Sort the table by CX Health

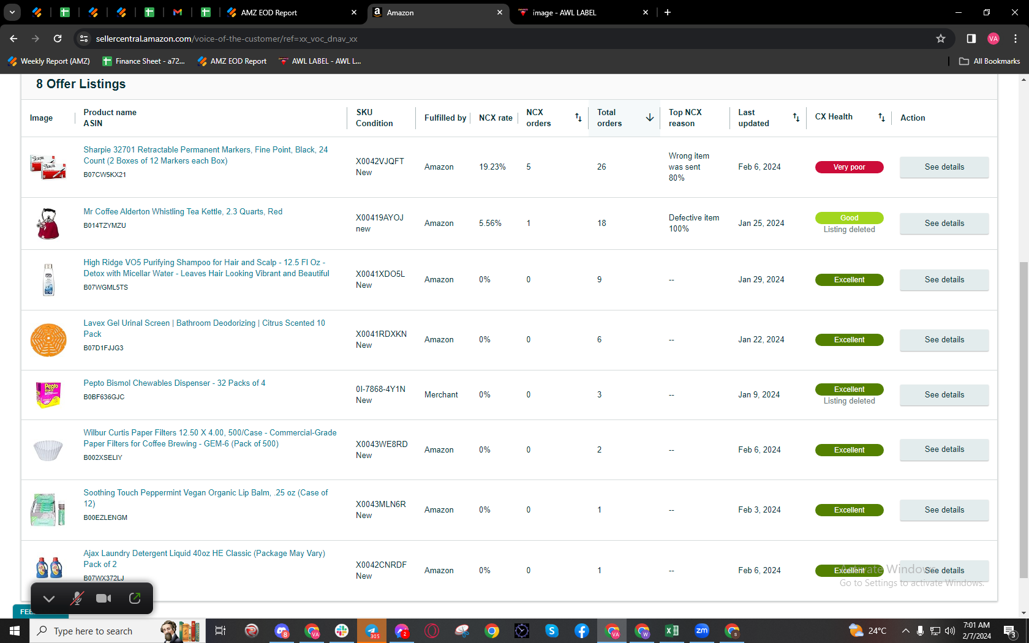[881, 118]
